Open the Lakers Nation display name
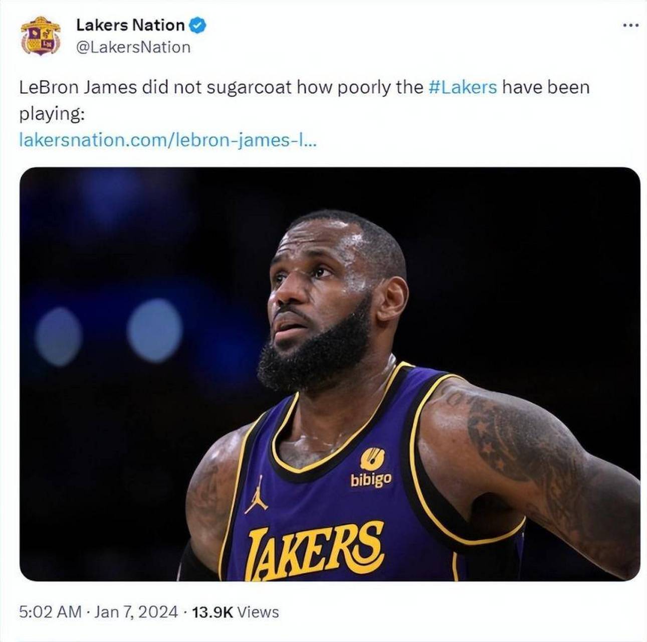Viewport: 647px width, 642px height. click(x=130, y=25)
